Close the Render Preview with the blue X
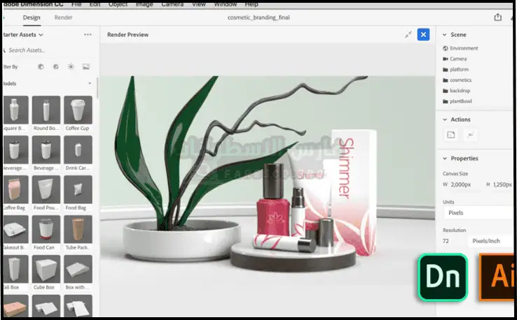517x320 pixels. coord(423,34)
